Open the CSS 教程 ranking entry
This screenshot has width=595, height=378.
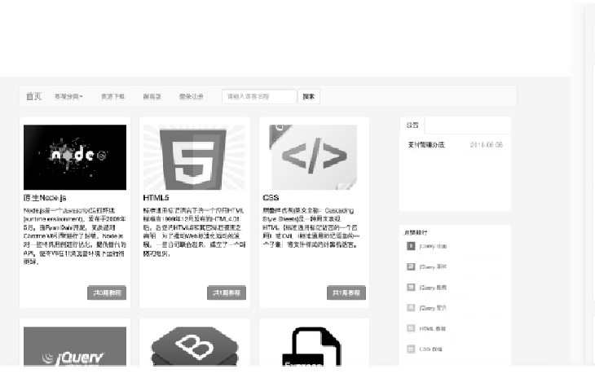point(430,349)
